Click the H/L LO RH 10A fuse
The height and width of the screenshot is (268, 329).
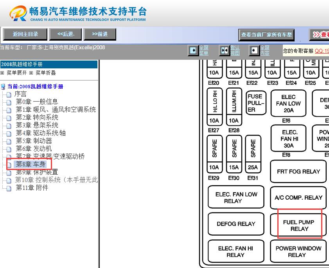click(215, 107)
